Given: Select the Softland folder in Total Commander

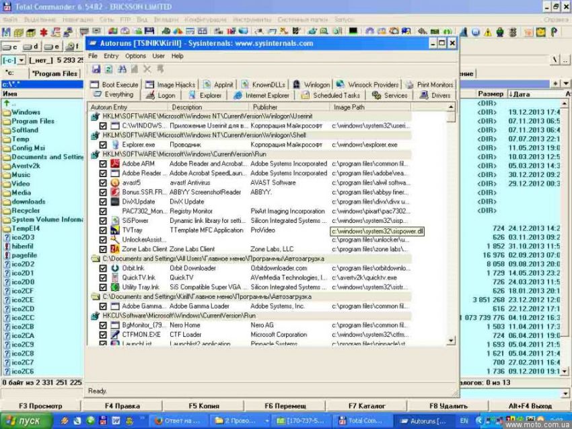Looking at the screenshot, I should tap(25, 130).
